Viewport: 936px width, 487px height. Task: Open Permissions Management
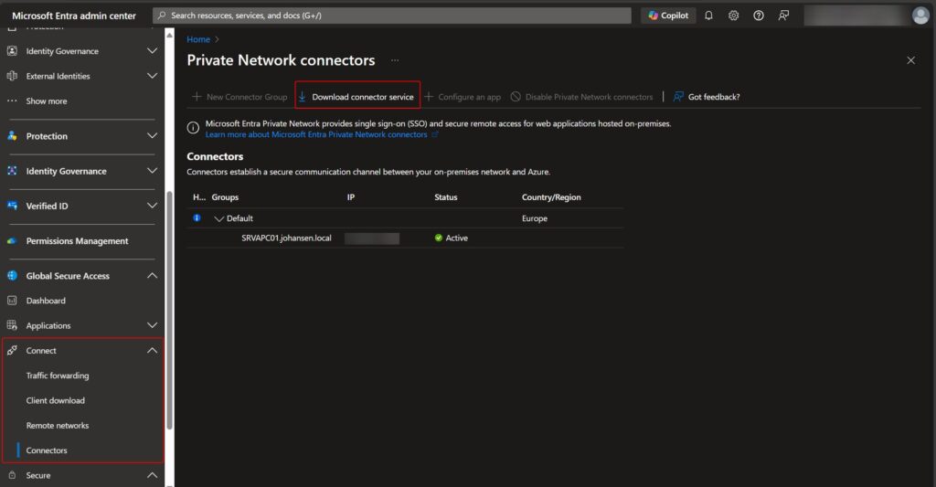click(77, 241)
